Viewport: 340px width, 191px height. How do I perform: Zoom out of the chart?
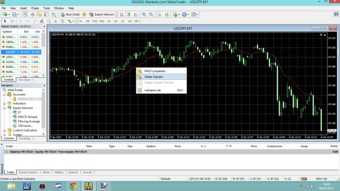point(151,15)
